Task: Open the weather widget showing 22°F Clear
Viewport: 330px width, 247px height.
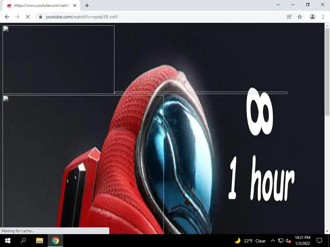Action: 250,241
